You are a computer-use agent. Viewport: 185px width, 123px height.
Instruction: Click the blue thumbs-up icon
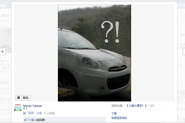[x=26, y=120]
